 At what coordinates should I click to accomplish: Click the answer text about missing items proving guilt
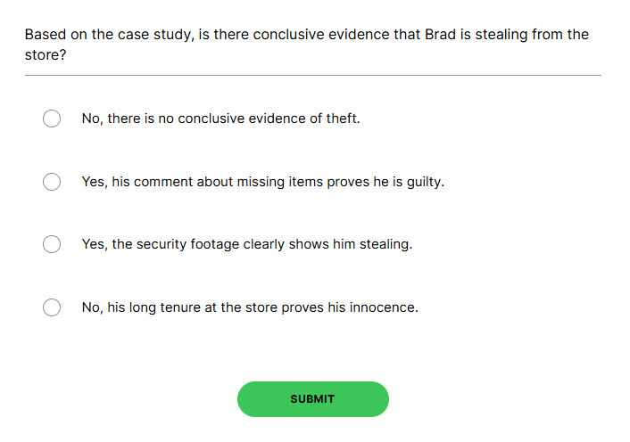pos(262,182)
